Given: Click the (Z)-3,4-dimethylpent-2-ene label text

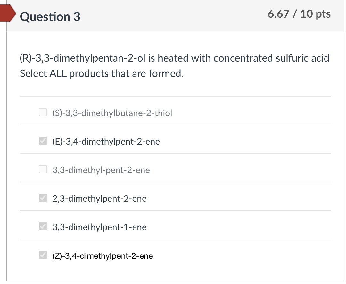Looking at the screenshot, I should (103, 256).
